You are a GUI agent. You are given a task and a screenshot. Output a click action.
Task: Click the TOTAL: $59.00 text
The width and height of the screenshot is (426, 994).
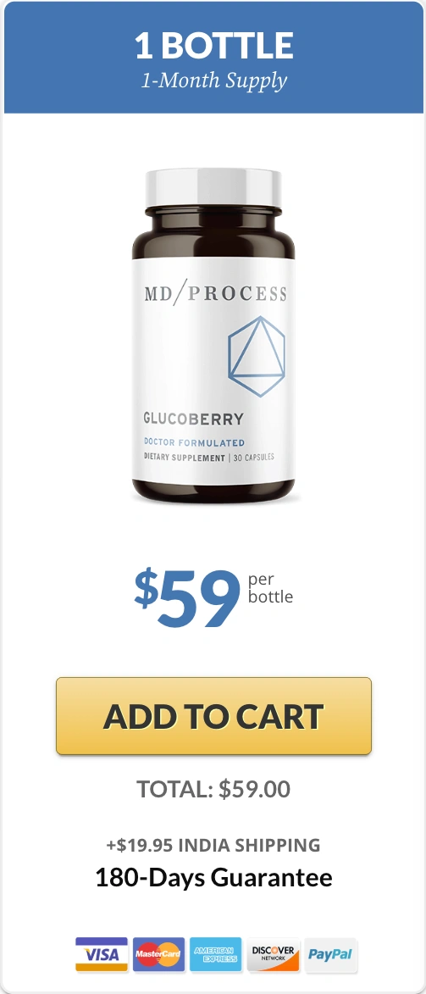(x=213, y=789)
